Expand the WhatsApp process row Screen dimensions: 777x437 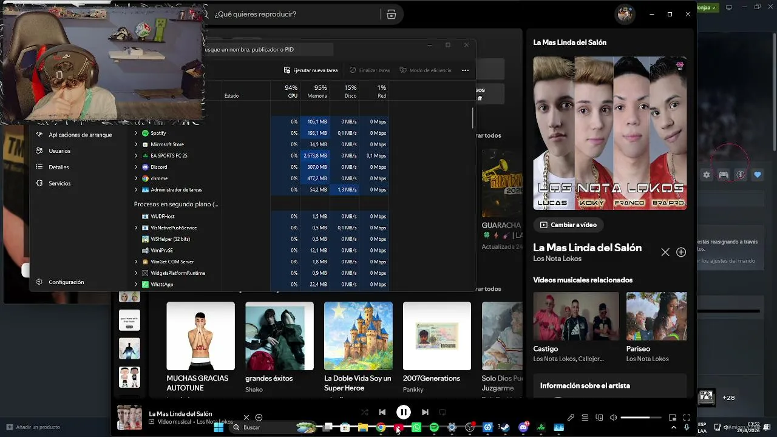click(x=136, y=285)
